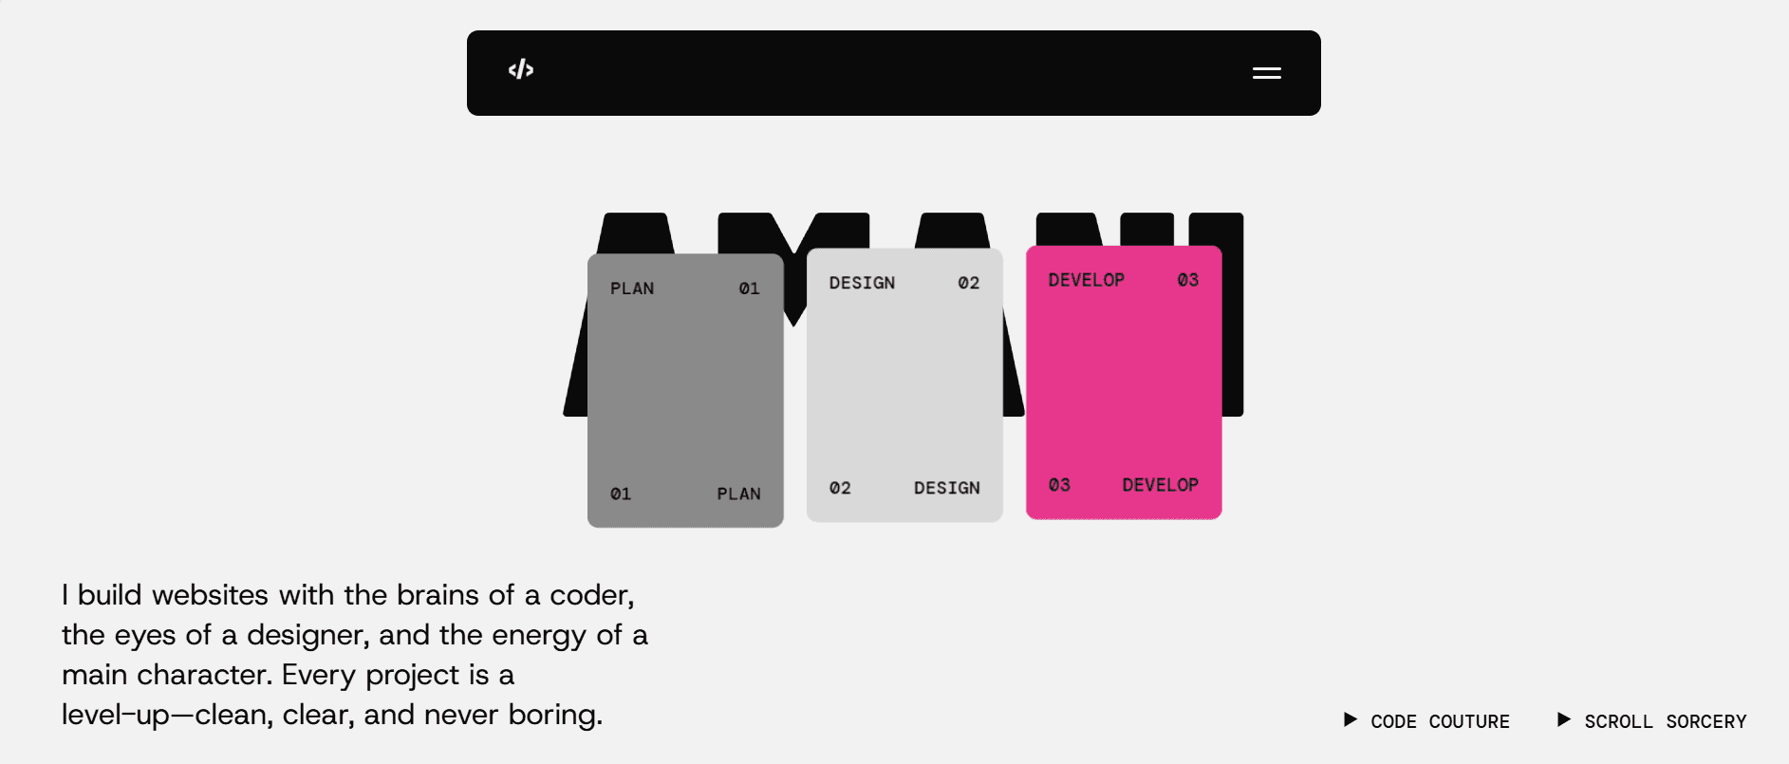Click the 01 number on PLAN card top
Image resolution: width=1789 pixels, height=764 pixels.
click(x=749, y=289)
